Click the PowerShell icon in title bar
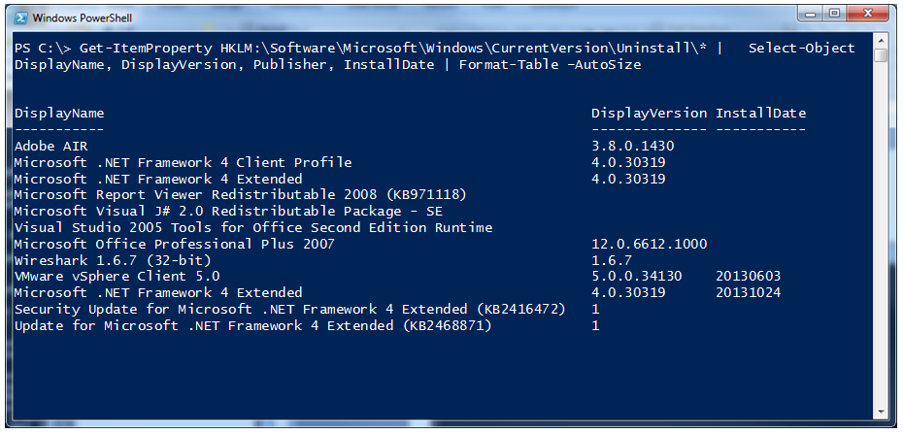The width and height of the screenshot is (903, 434). coord(20,17)
